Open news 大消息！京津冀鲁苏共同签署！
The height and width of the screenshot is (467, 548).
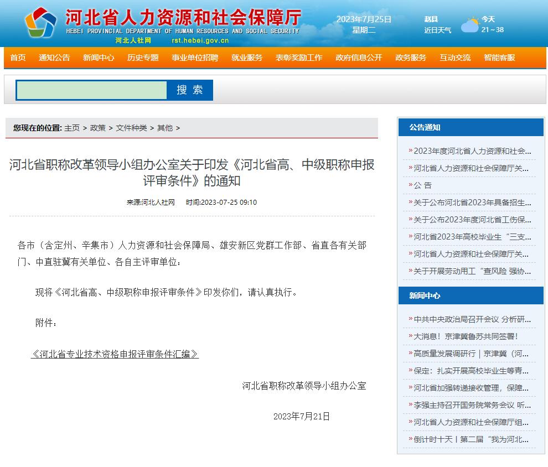(x=466, y=336)
